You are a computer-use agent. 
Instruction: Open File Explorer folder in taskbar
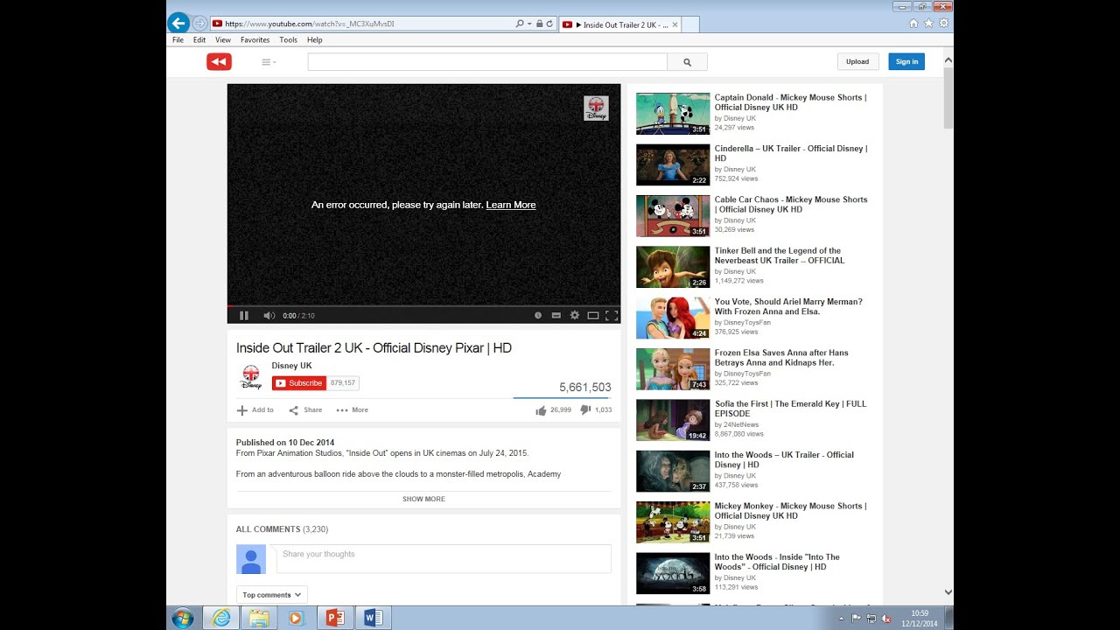259,618
